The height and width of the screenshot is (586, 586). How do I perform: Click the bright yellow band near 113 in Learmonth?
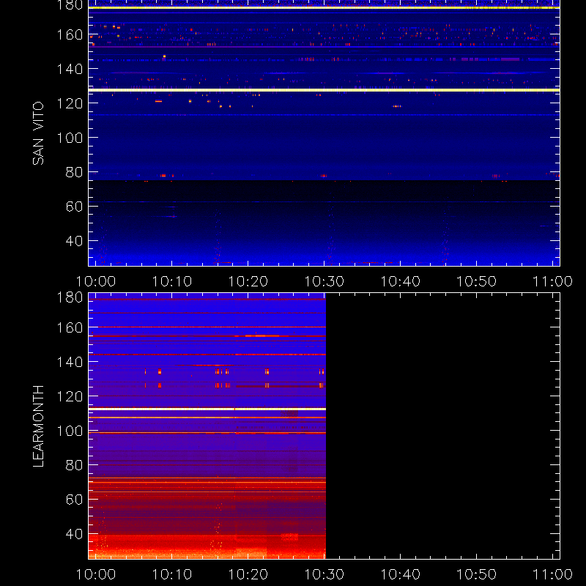pos(207,409)
